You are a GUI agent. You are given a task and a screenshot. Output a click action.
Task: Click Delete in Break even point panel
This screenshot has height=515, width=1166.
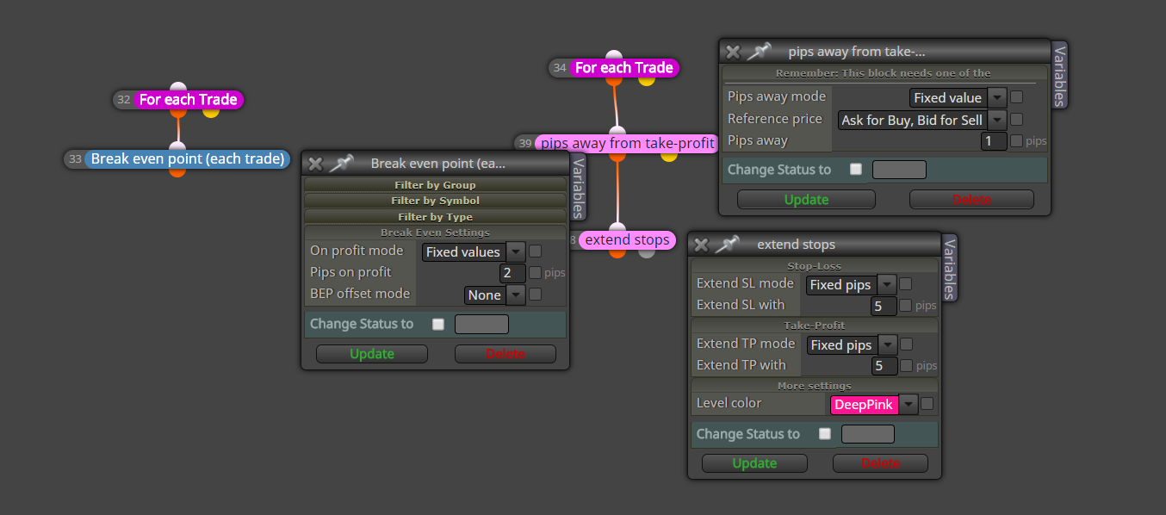(x=505, y=354)
